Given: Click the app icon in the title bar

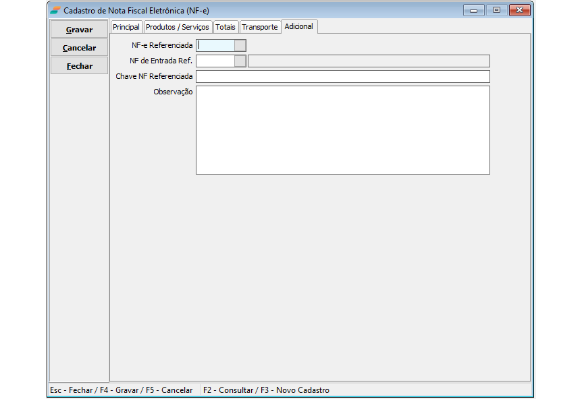Looking at the screenshot, I should 55,10.
